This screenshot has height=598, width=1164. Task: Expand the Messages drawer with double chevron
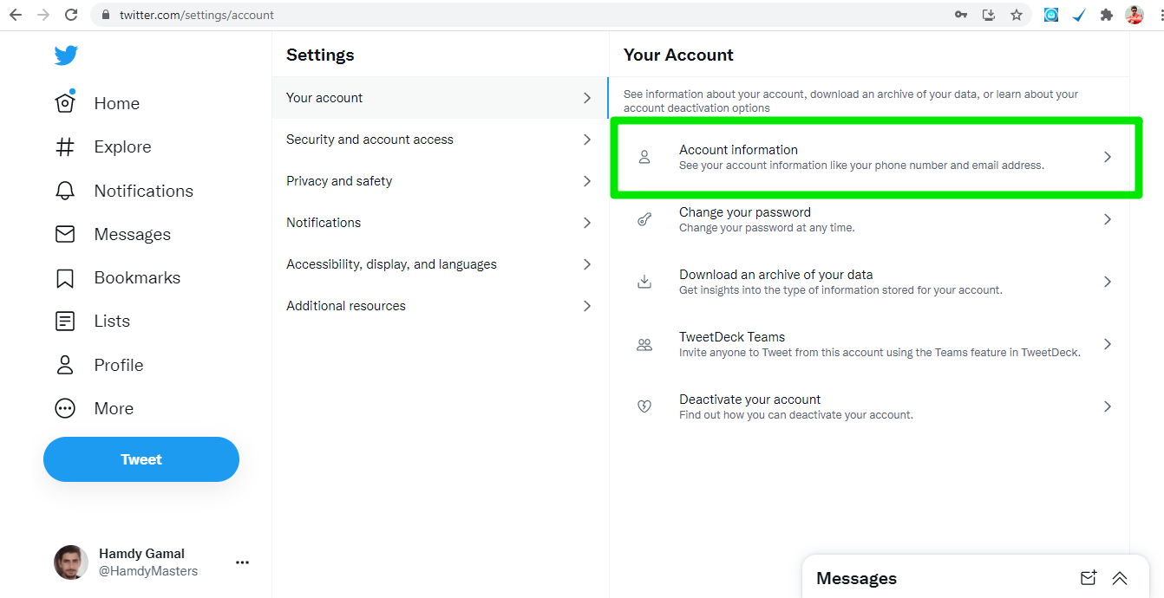click(x=1120, y=578)
